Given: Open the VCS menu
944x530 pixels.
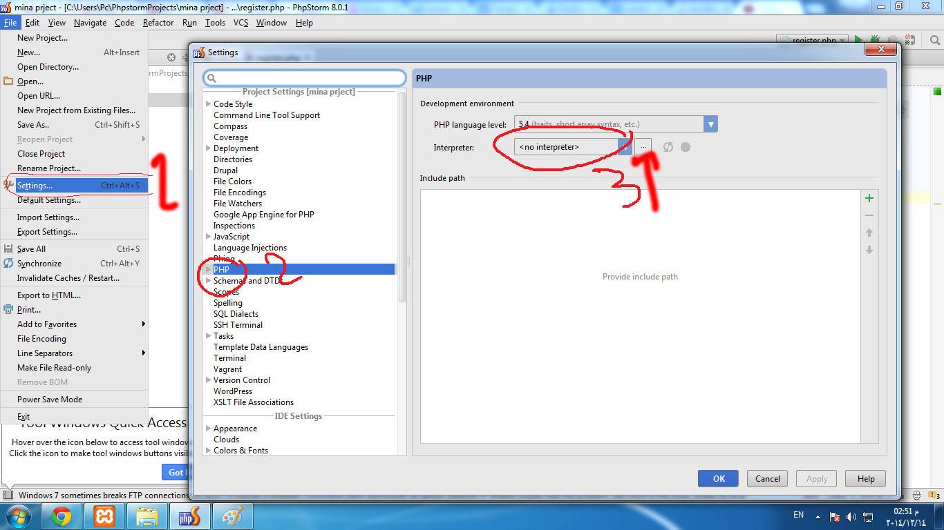Looking at the screenshot, I should tap(240, 23).
